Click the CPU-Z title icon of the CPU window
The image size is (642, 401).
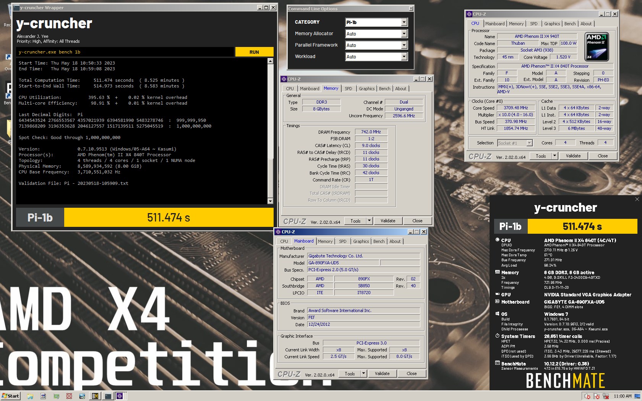pyautogui.click(x=469, y=14)
